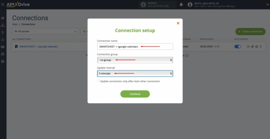Click the briefcase icon in sidebar
The image size is (270, 139).
tap(3, 40)
